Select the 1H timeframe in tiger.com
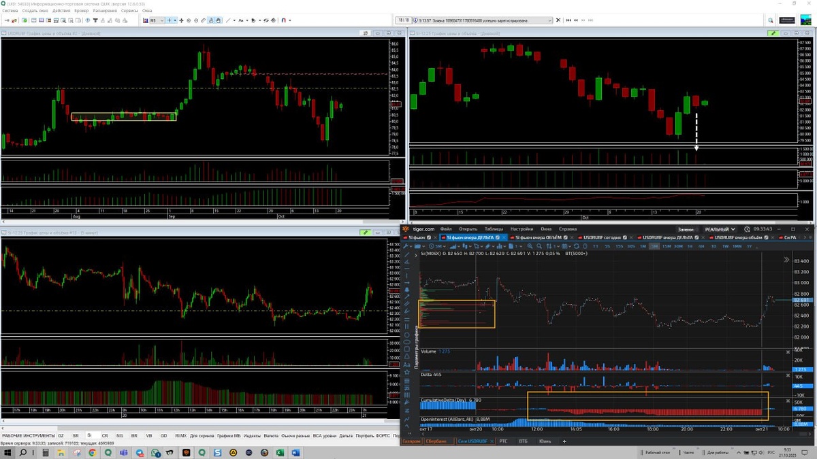 [x=690, y=245]
